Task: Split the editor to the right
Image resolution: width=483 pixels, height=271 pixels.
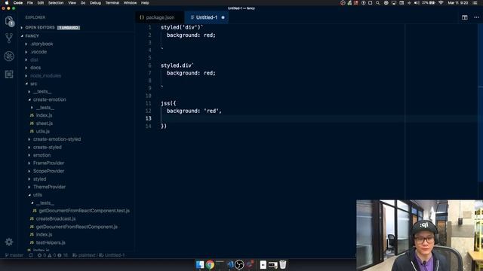Action: (x=465, y=17)
